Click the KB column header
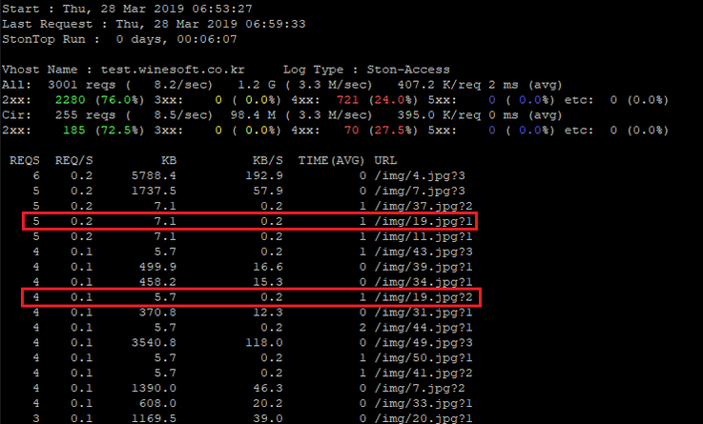 [x=169, y=161]
